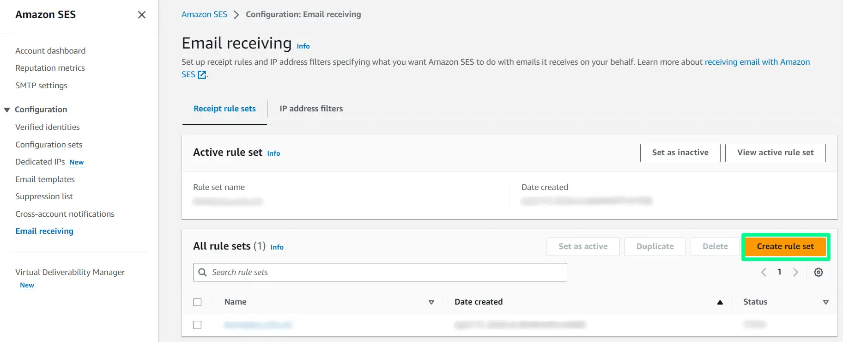Open the blurred rule set name link

tap(258, 325)
